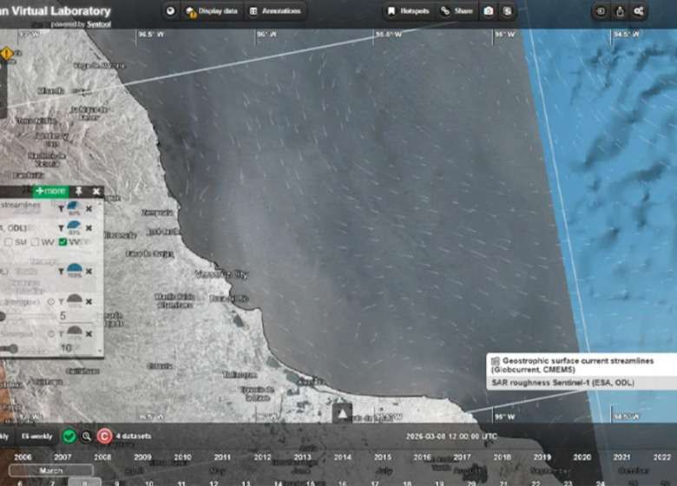Open the Annotations menu
Screen dimensions: 677x486
coord(274,11)
